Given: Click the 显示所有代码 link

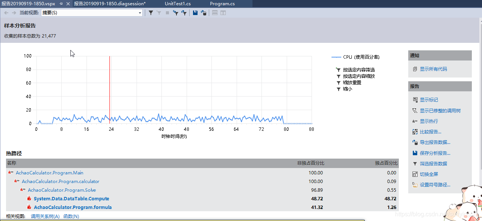Looking at the screenshot, I should pyautogui.click(x=433, y=69).
